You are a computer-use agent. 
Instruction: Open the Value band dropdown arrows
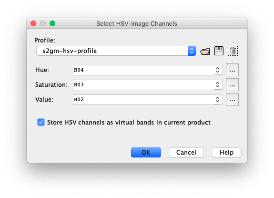click(x=218, y=100)
